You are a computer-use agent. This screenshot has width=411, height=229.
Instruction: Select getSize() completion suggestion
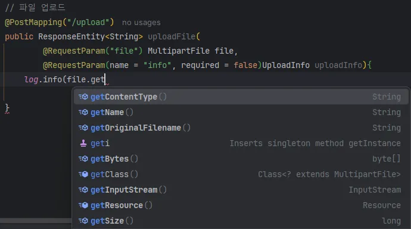241,221
